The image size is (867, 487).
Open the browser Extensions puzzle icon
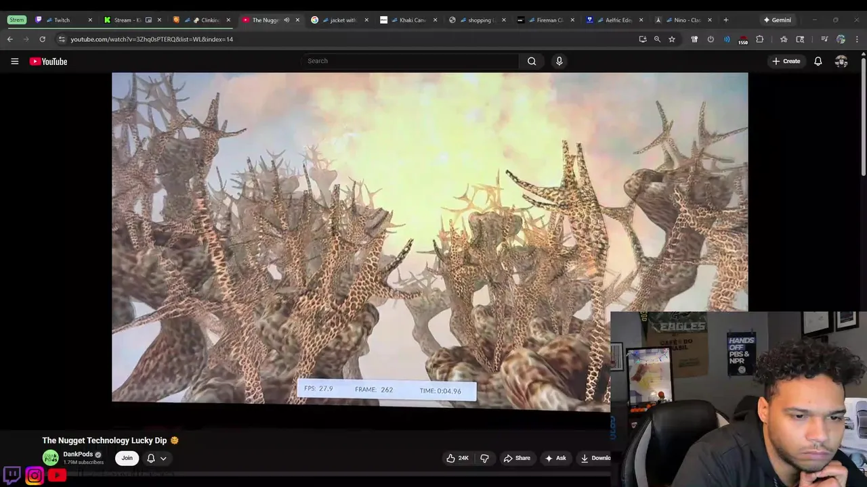click(759, 39)
